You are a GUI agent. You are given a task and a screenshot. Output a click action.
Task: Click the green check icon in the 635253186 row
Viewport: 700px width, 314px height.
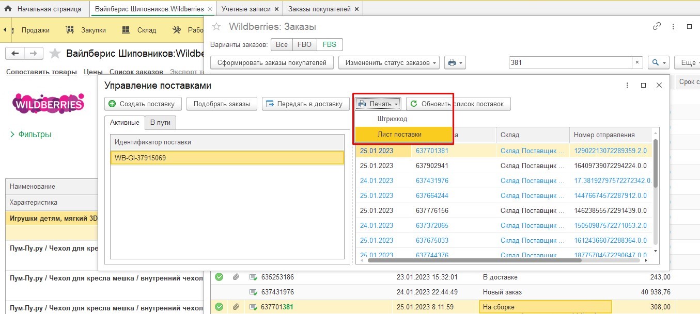[x=219, y=277]
